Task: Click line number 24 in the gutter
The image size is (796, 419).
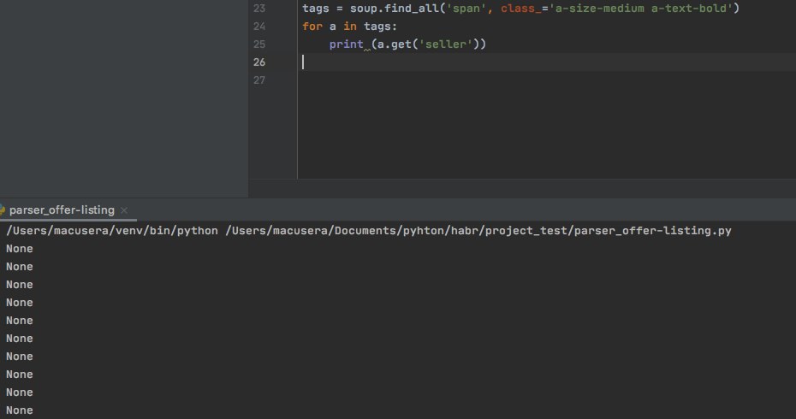Action: (x=259, y=26)
